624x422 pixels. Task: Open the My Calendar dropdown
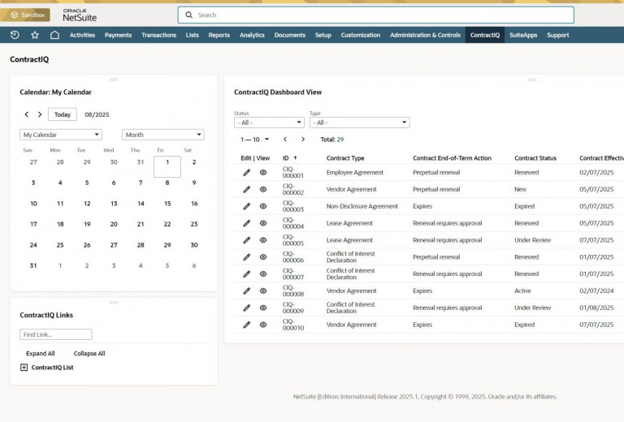tap(61, 135)
